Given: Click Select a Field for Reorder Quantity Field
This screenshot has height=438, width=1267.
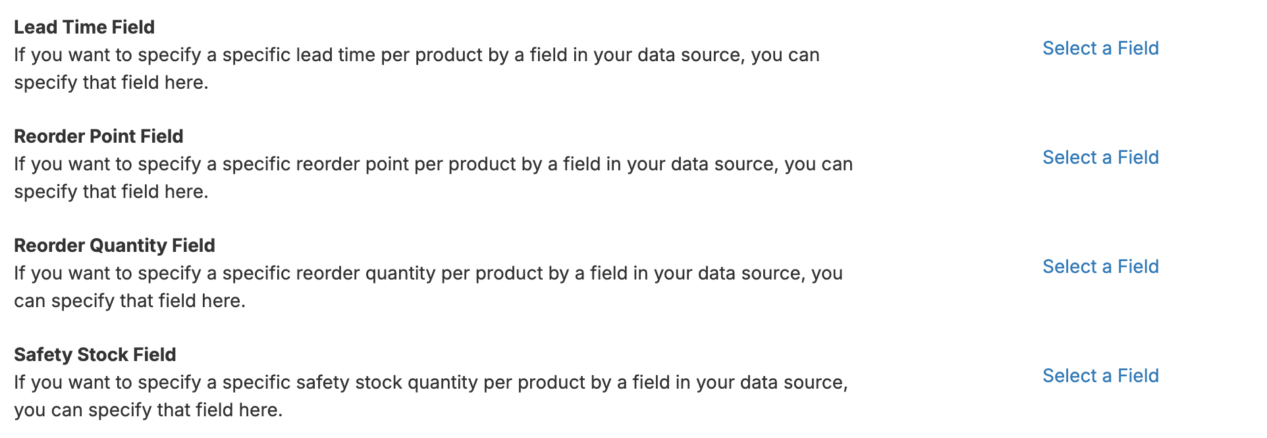Looking at the screenshot, I should point(1100,266).
